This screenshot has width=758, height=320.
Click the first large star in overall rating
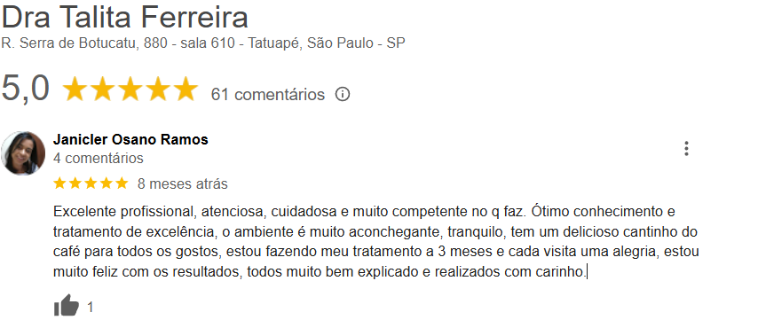75,90
